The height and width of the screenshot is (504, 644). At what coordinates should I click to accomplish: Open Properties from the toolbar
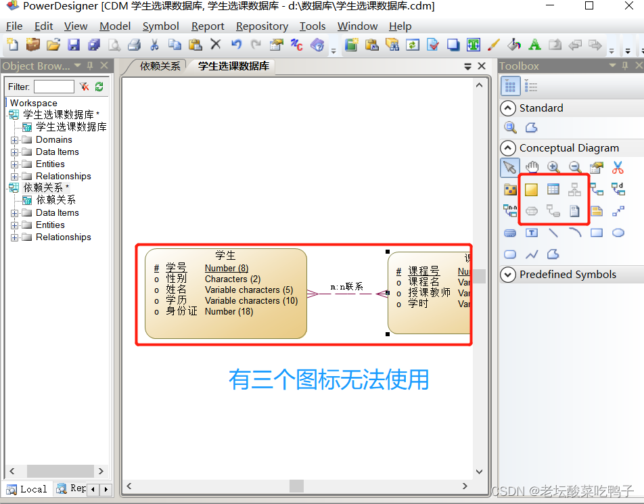(x=277, y=45)
